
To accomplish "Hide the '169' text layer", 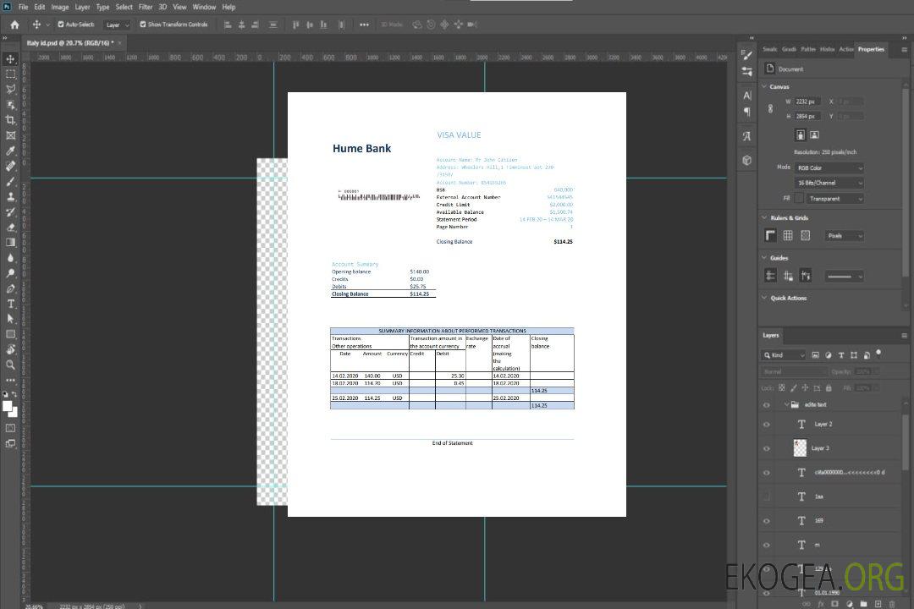I will tap(767, 521).
